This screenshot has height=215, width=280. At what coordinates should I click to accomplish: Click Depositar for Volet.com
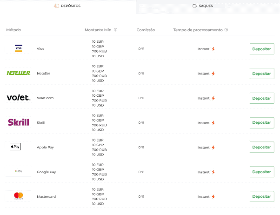click(261, 98)
